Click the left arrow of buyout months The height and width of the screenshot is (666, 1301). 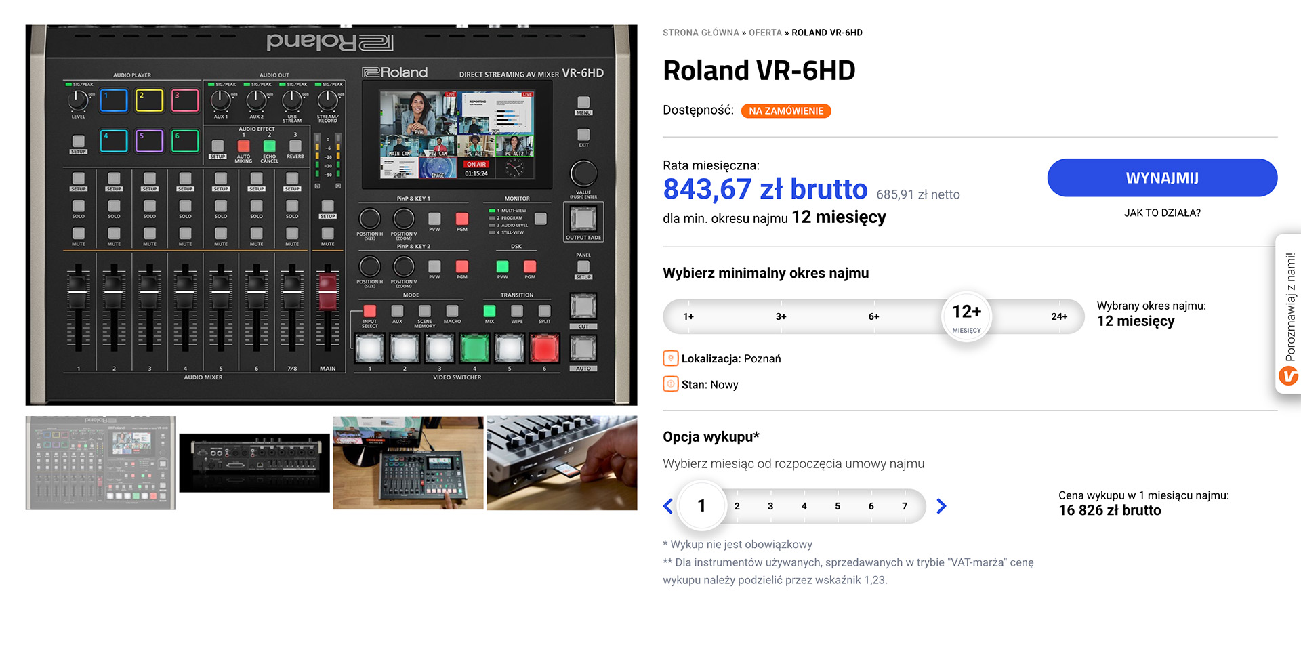tap(668, 506)
